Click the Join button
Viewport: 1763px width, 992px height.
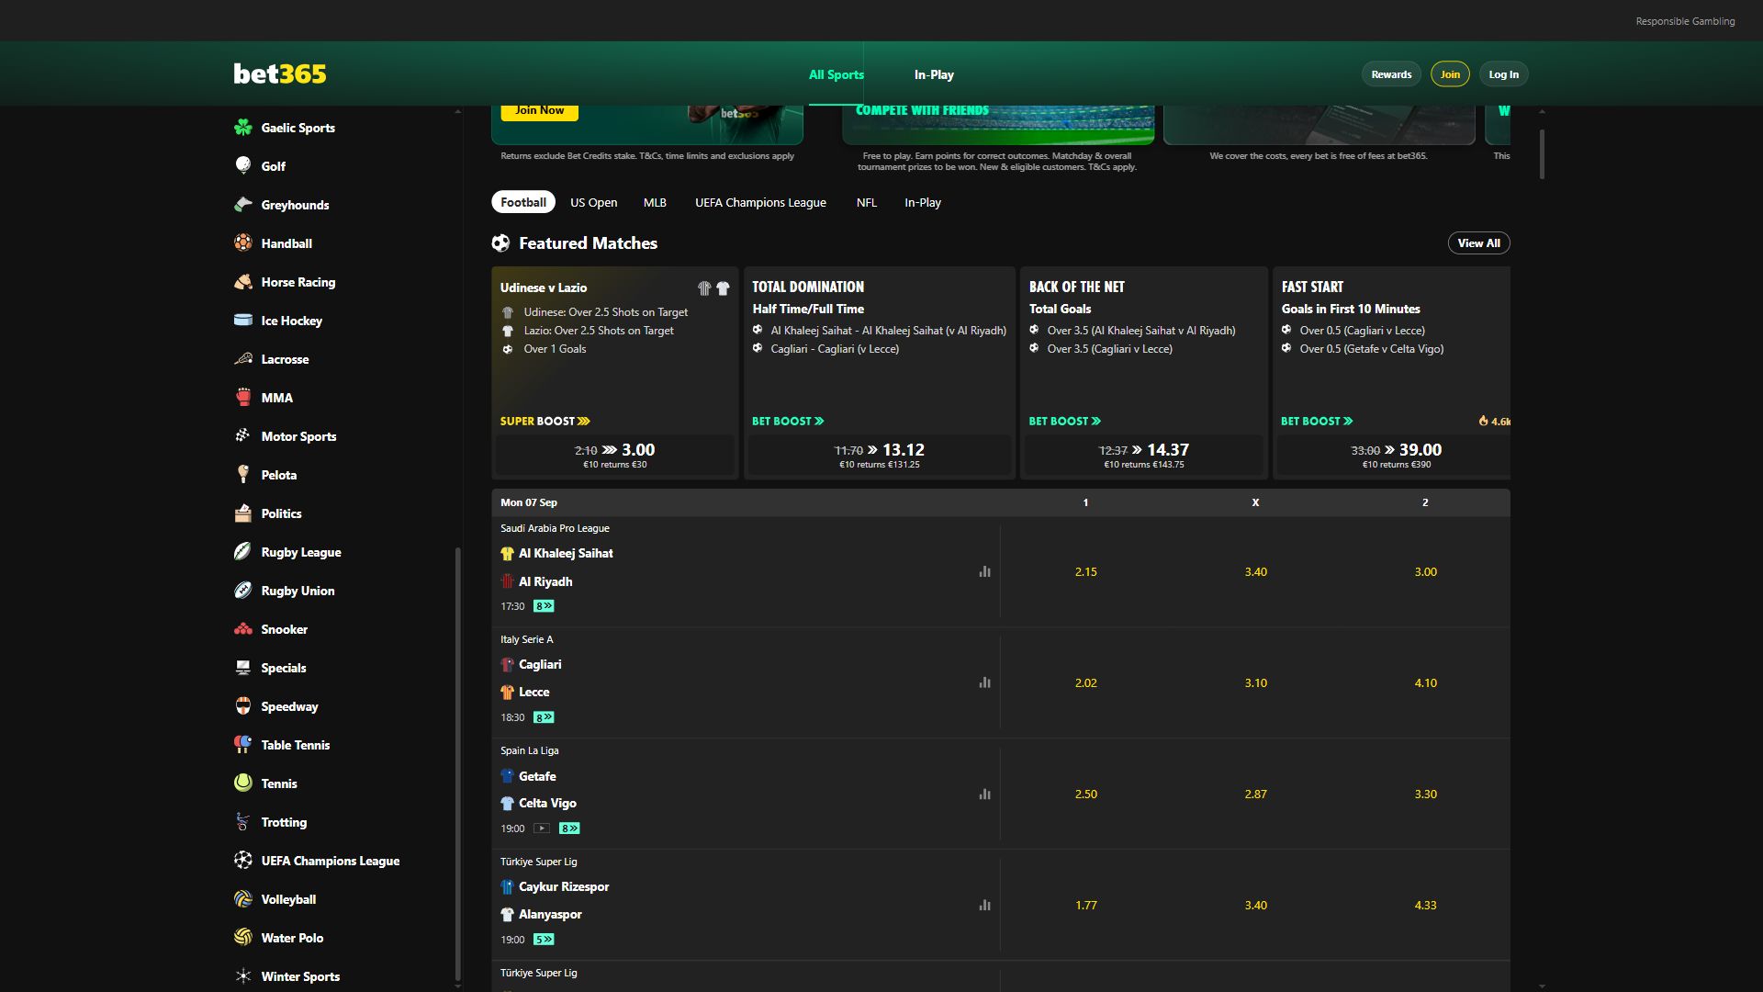1450,74
